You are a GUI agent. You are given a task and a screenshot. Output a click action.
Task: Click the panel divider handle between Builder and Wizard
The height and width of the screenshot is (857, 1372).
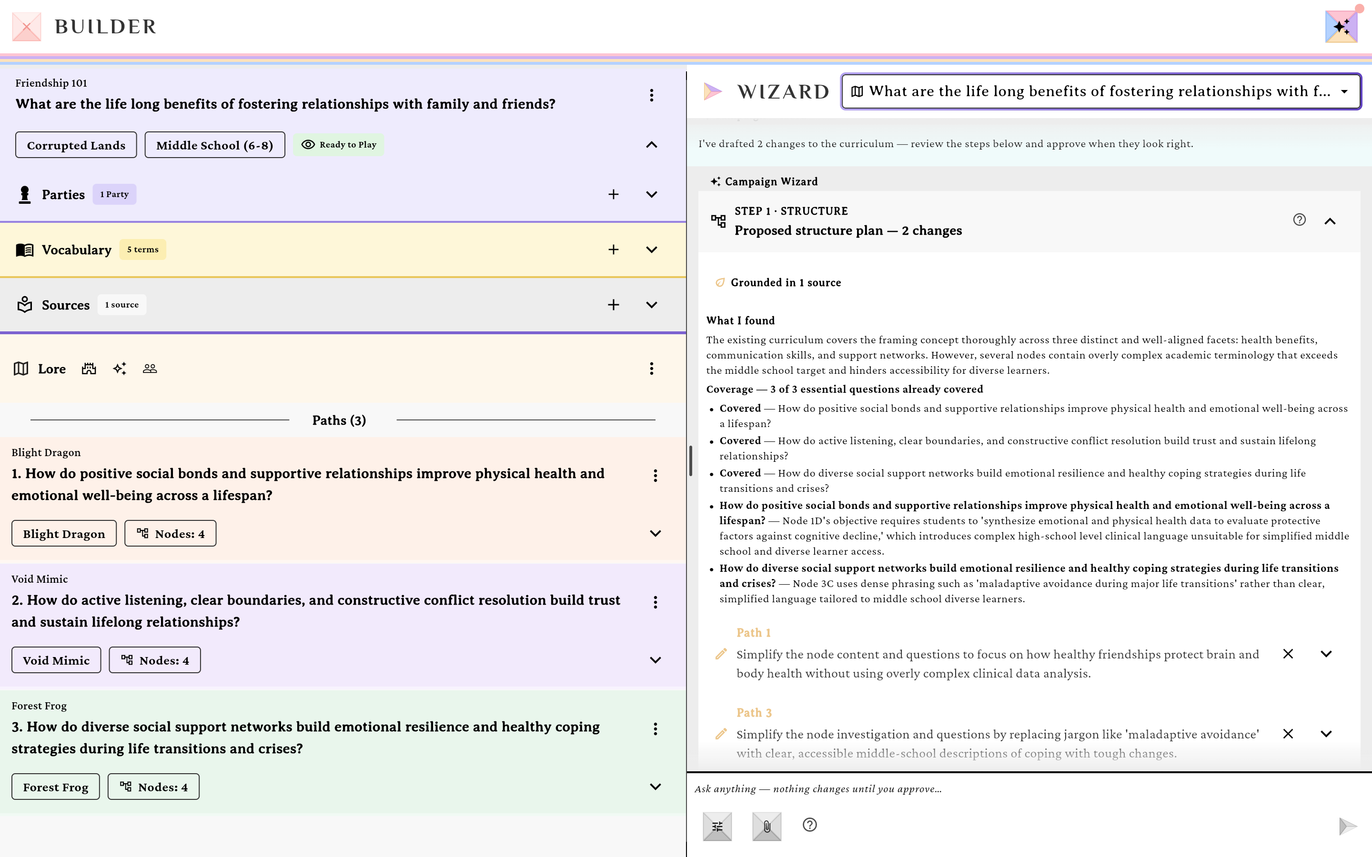click(x=690, y=460)
